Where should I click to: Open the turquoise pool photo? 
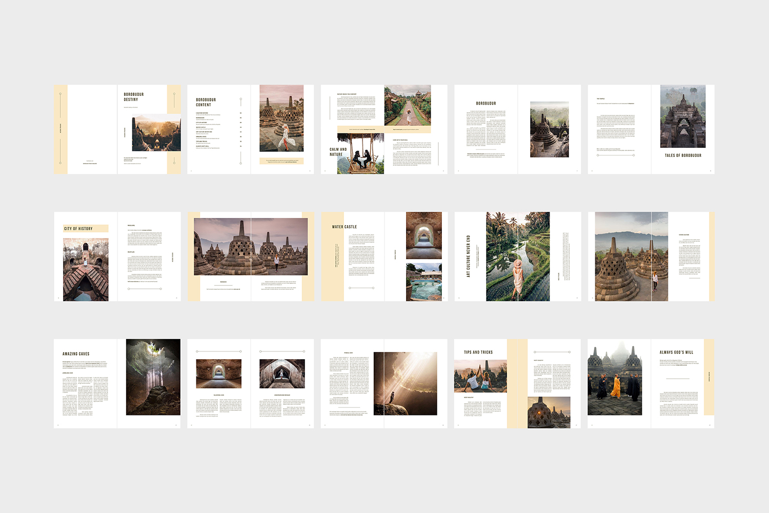point(423,282)
